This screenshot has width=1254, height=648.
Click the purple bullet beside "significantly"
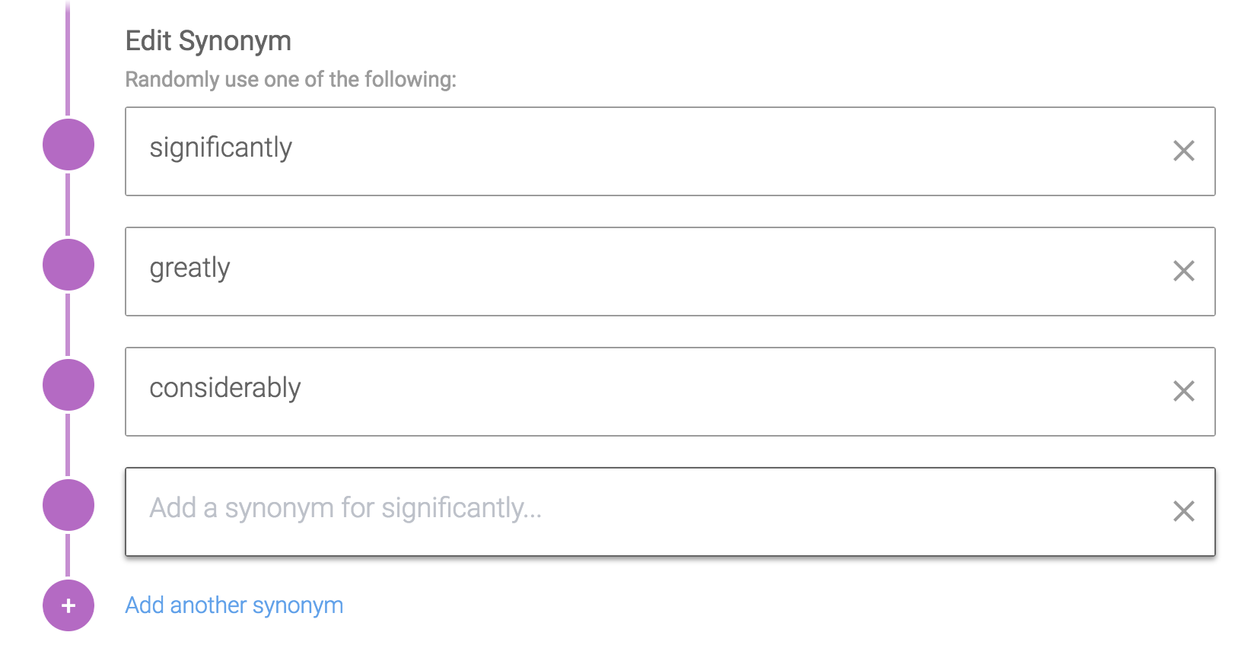(68, 145)
